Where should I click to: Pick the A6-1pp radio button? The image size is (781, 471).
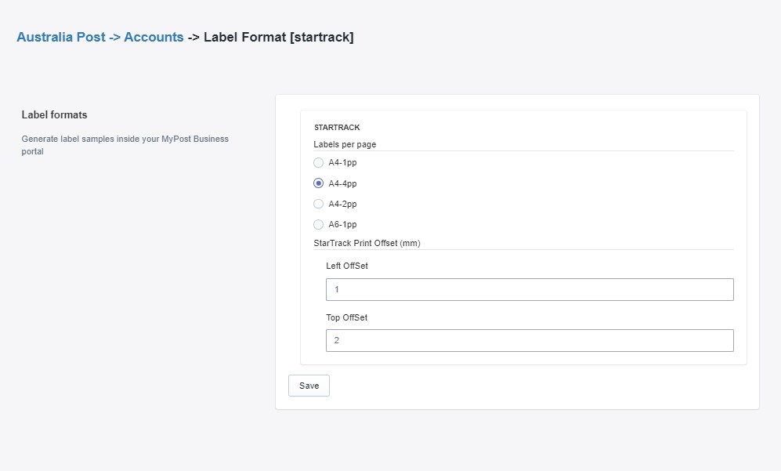click(318, 225)
